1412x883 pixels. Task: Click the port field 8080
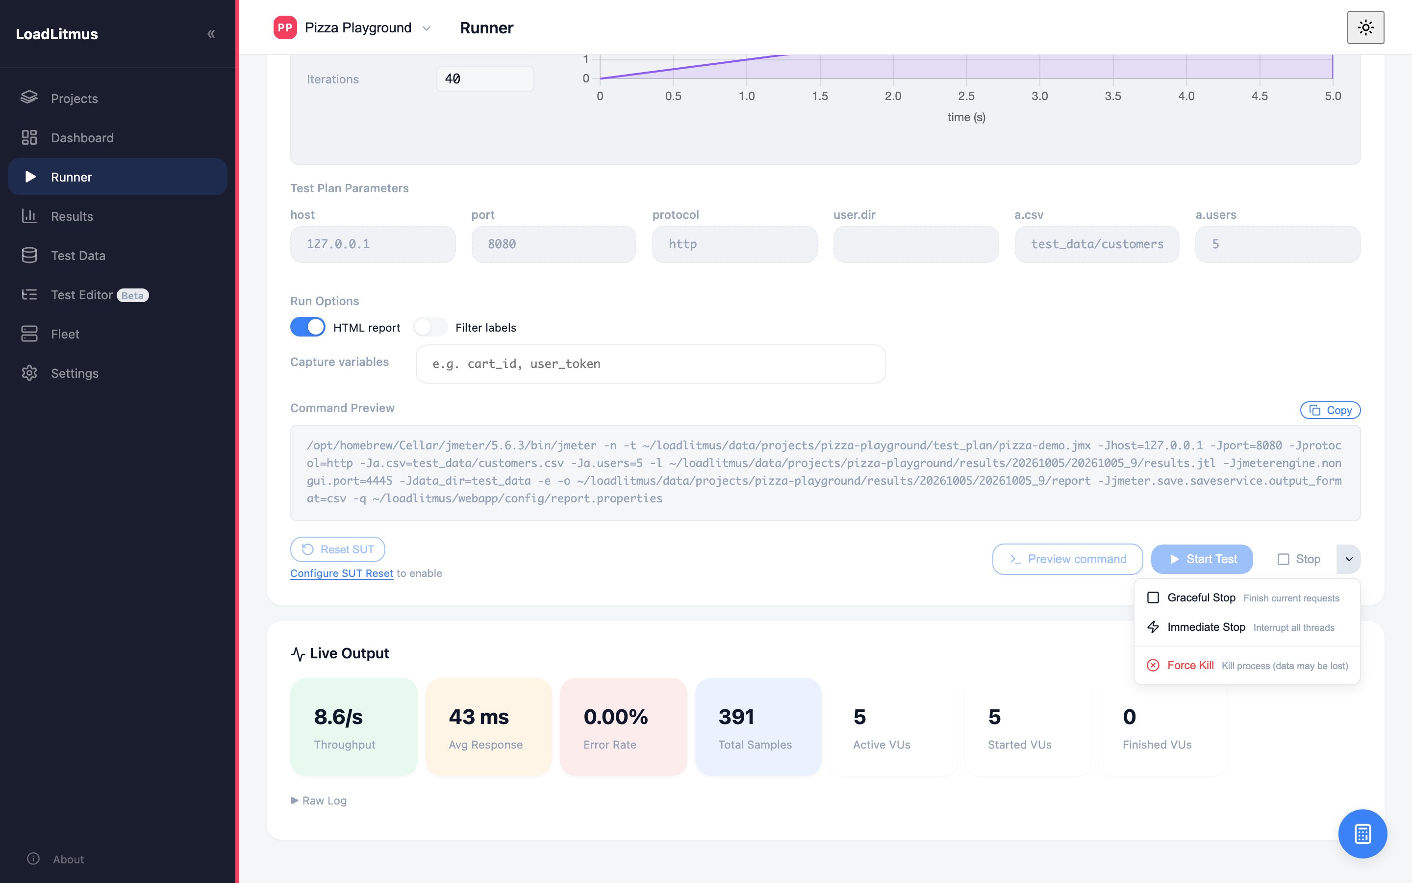[x=554, y=244]
